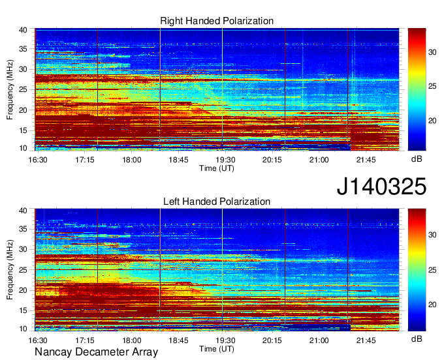
Task: Click the "Time (UT)" label under top plot
Action: click(x=217, y=168)
